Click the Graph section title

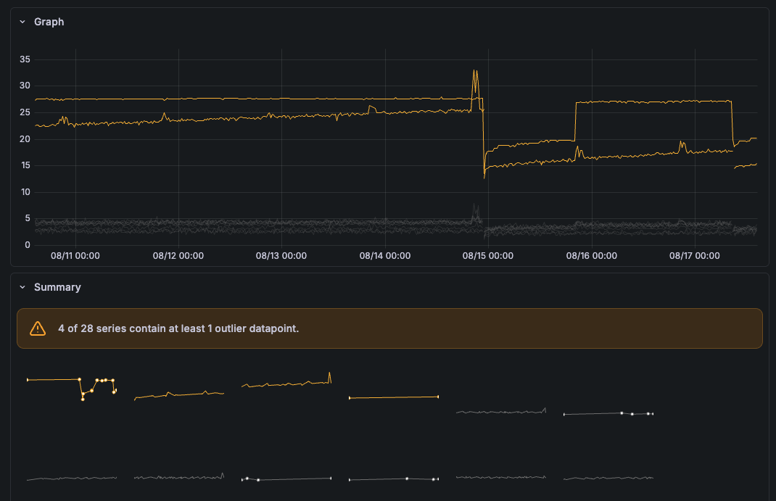pyautogui.click(x=49, y=22)
